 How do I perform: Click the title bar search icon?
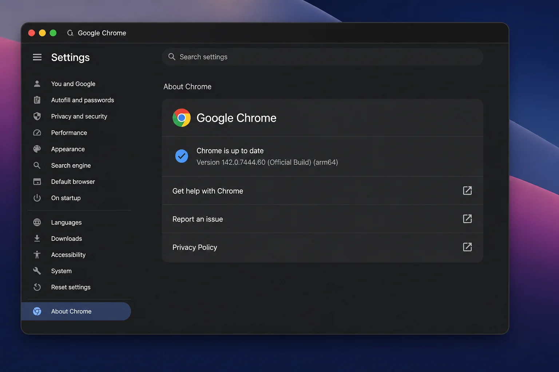click(x=70, y=33)
